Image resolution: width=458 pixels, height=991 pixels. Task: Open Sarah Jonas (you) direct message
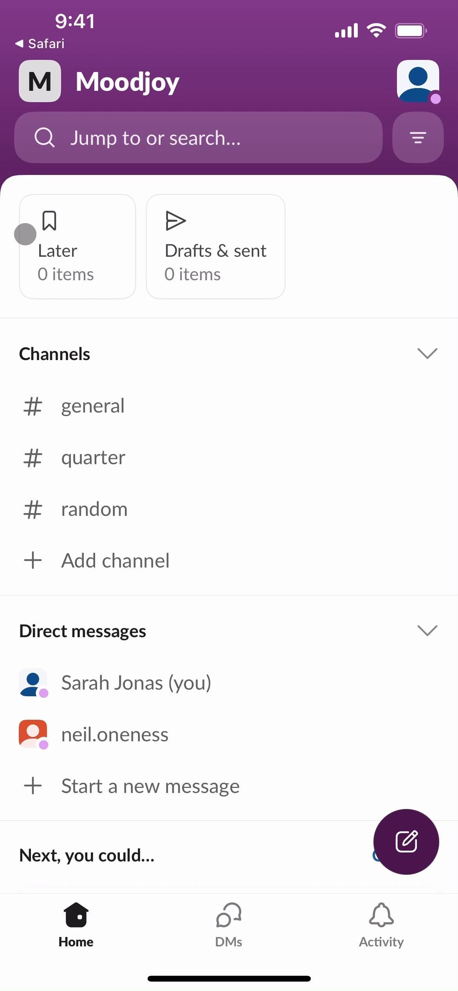pyautogui.click(x=136, y=683)
